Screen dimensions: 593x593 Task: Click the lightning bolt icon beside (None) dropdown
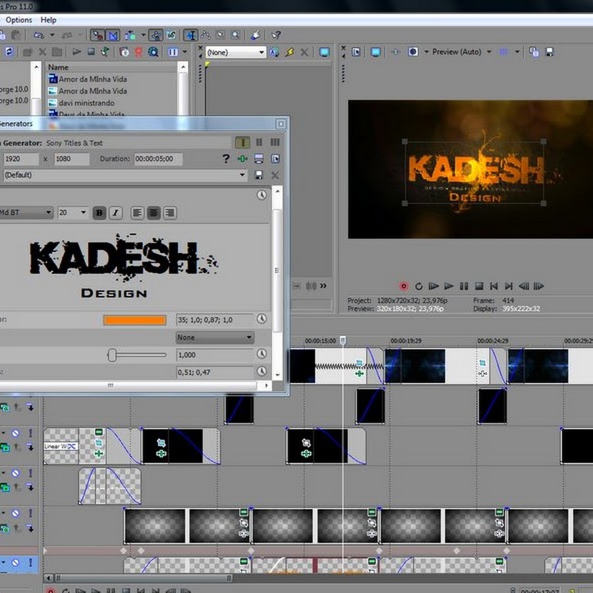(290, 52)
